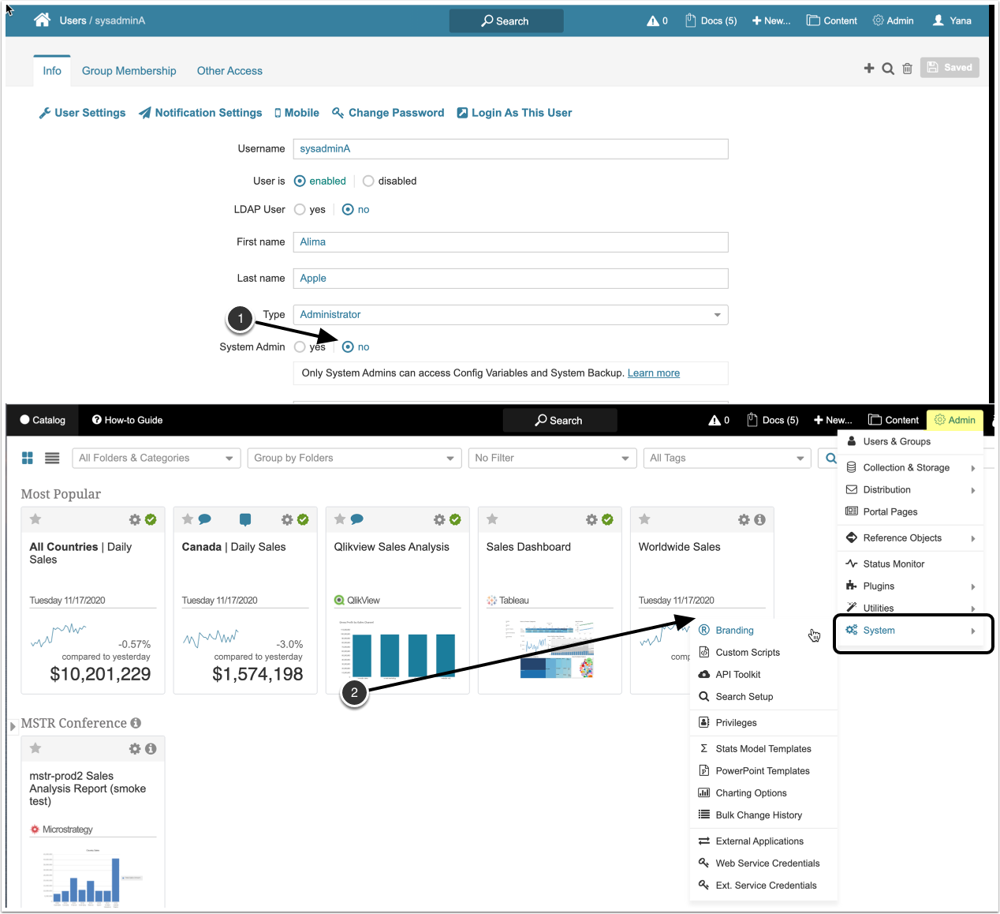This screenshot has width=1000, height=914.
Task: Open How-to Guide in black header
Action: tap(127, 420)
